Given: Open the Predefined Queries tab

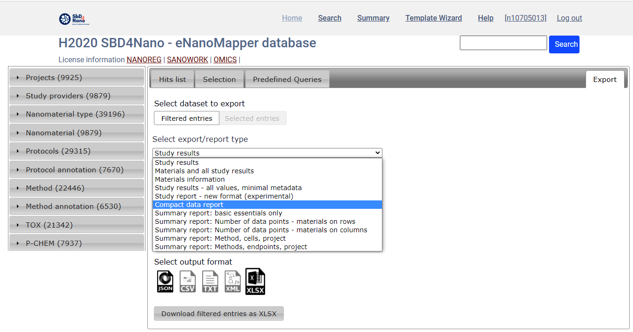Looking at the screenshot, I should (287, 79).
